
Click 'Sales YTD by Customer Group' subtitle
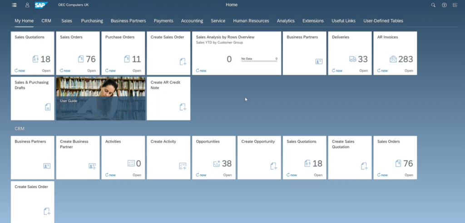pos(219,43)
